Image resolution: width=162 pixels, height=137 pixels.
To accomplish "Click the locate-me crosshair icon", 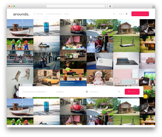I will pos(87,92).
